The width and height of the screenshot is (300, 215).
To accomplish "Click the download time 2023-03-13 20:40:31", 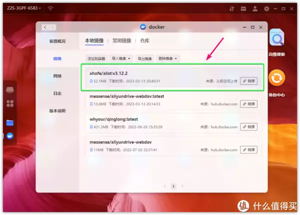I will point(143,81).
